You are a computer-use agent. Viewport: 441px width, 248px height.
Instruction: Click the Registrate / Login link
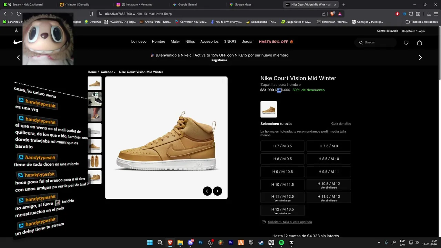(x=413, y=31)
